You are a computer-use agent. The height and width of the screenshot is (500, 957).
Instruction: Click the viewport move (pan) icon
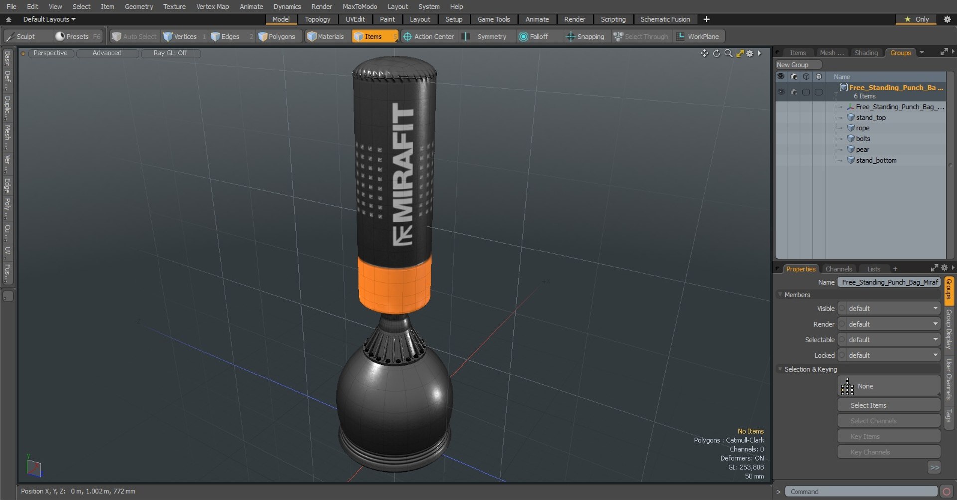point(704,53)
